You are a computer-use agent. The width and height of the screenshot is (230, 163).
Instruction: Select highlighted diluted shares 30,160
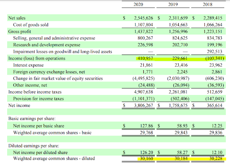146,159
